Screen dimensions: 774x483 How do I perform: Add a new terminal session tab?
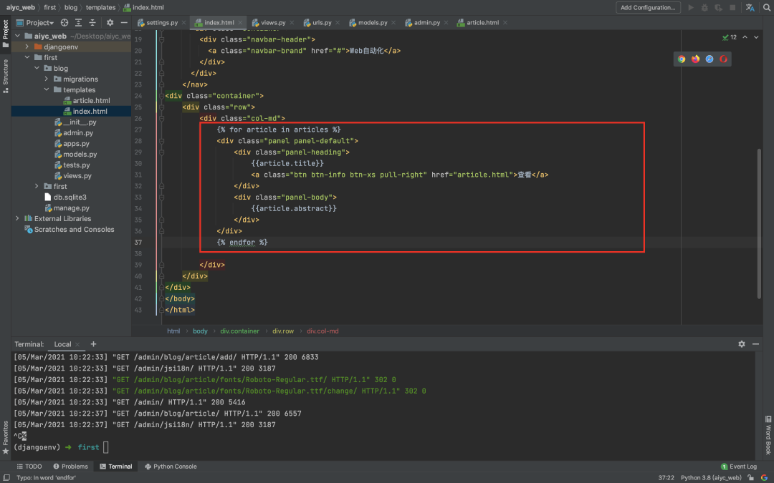(93, 344)
